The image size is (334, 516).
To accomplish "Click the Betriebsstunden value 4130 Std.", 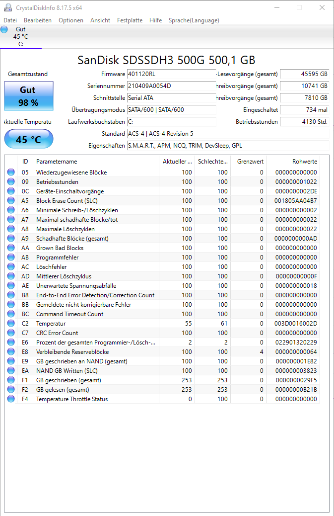I will point(304,121).
